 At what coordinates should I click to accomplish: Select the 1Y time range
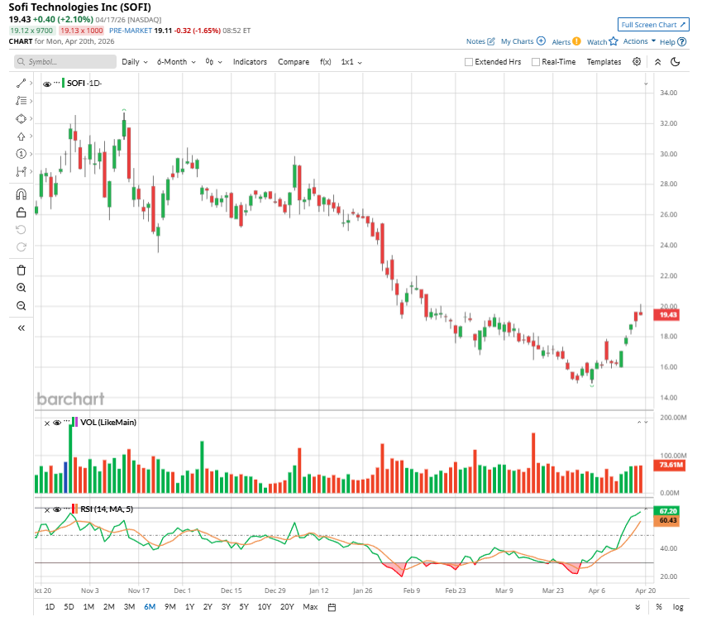(x=189, y=607)
